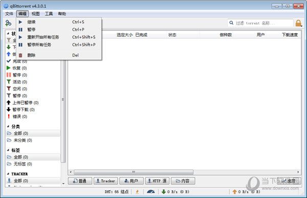This screenshot has height=198, width=307.
Task: Click the green download arrow filter icon
Action: [x=8, y=47]
